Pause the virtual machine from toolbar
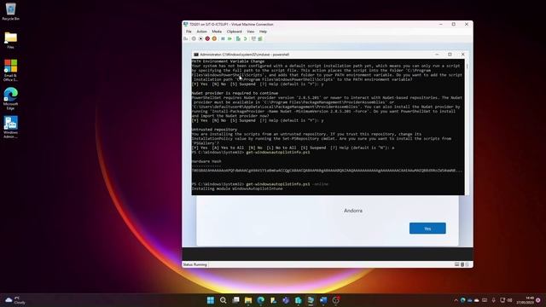Image resolution: width=546 pixels, height=307 pixels. click(223, 38)
